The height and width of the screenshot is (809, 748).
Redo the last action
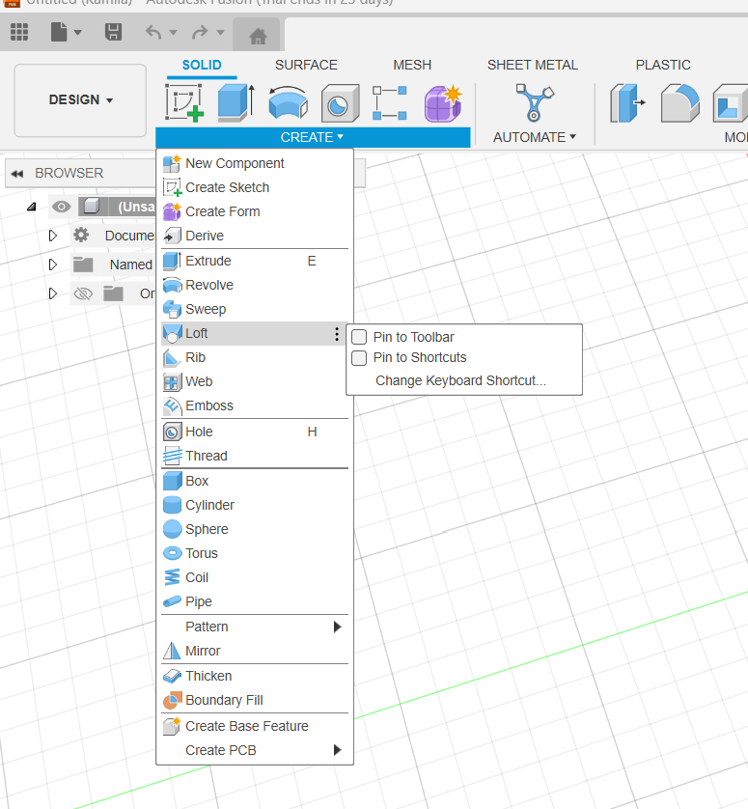[x=200, y=33]
